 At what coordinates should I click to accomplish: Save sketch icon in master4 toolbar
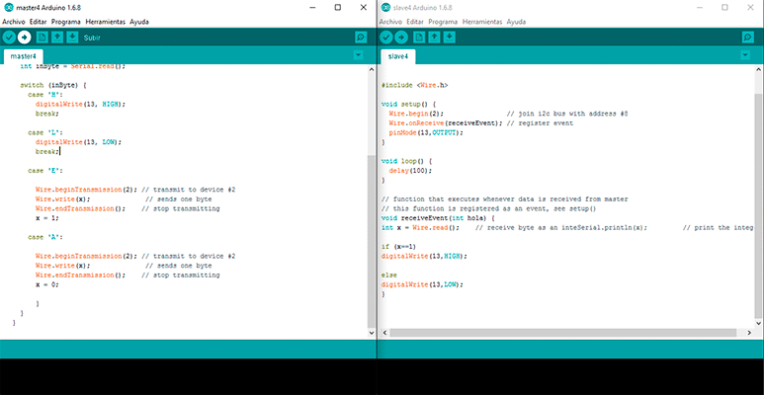click(x=72, y=37)
